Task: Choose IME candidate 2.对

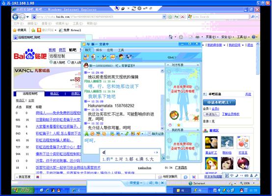Action: 119,159
